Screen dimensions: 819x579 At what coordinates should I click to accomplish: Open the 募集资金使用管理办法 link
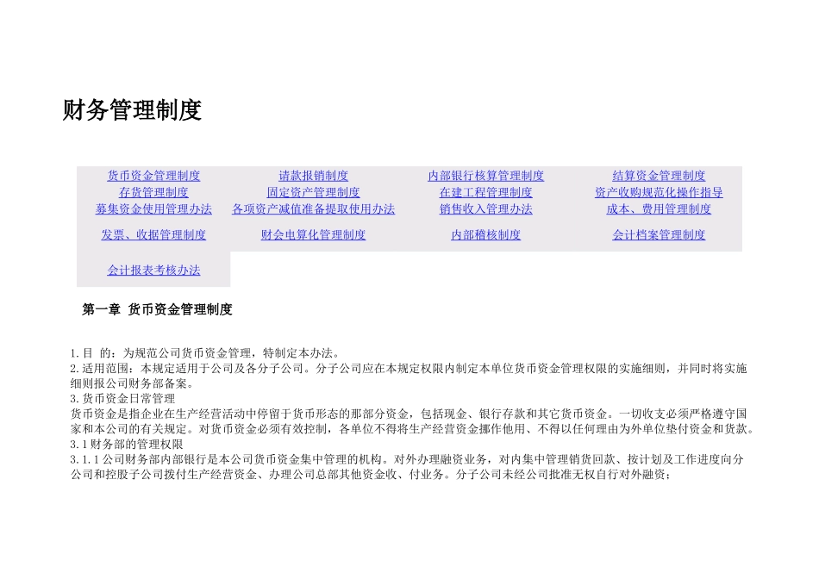pyautogui.click(x=153, y=209)
